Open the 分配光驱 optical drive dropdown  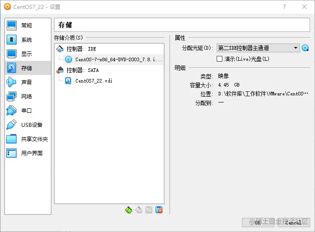(258, 48)
